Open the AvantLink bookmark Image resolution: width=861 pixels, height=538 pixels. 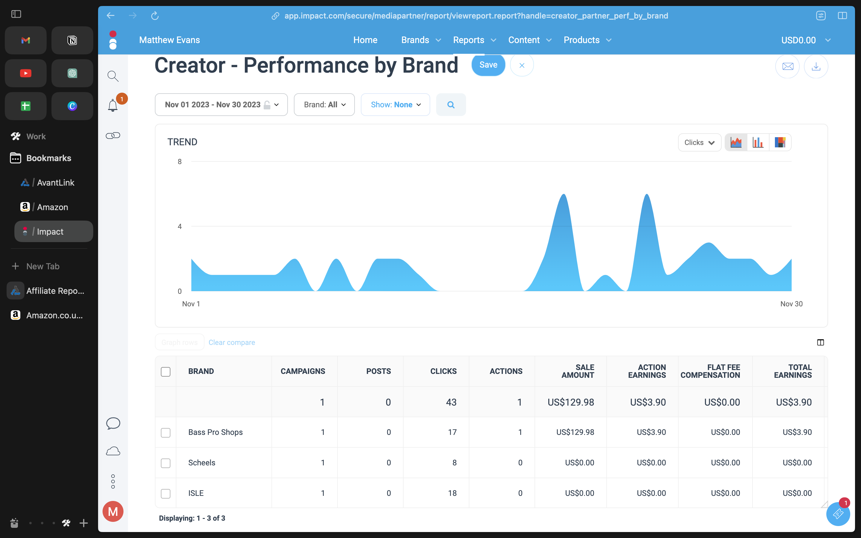[54, 183]
